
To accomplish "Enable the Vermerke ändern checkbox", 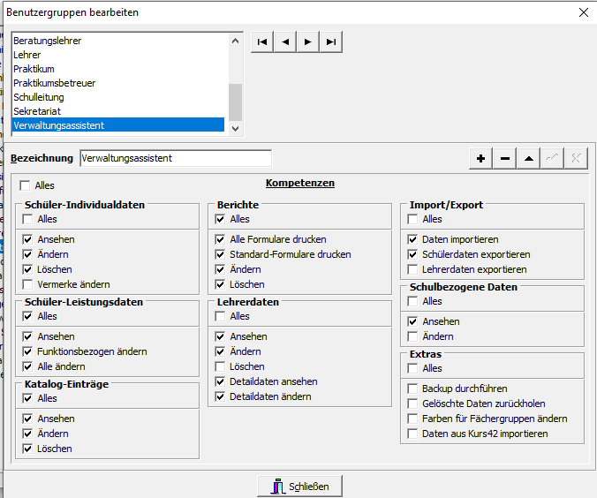I will tap(28, 284).
